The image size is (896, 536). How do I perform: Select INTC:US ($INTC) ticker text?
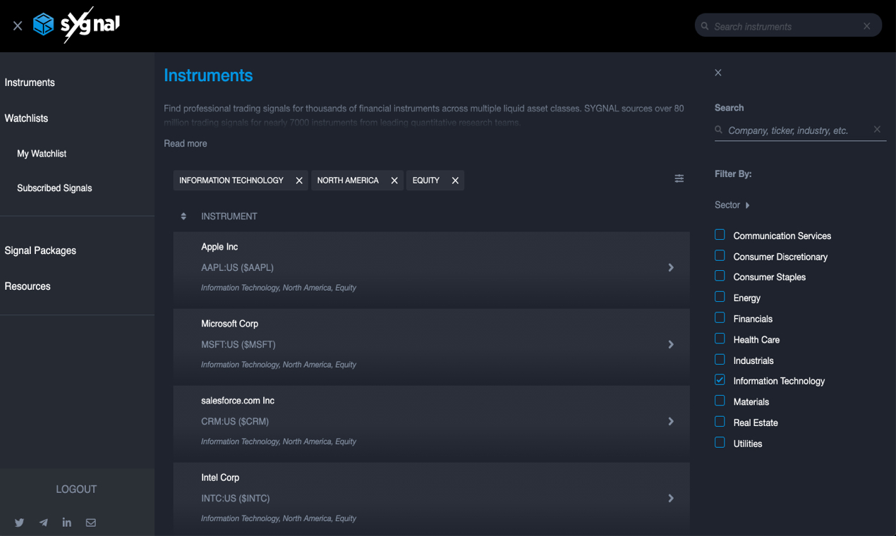[236, 499]
